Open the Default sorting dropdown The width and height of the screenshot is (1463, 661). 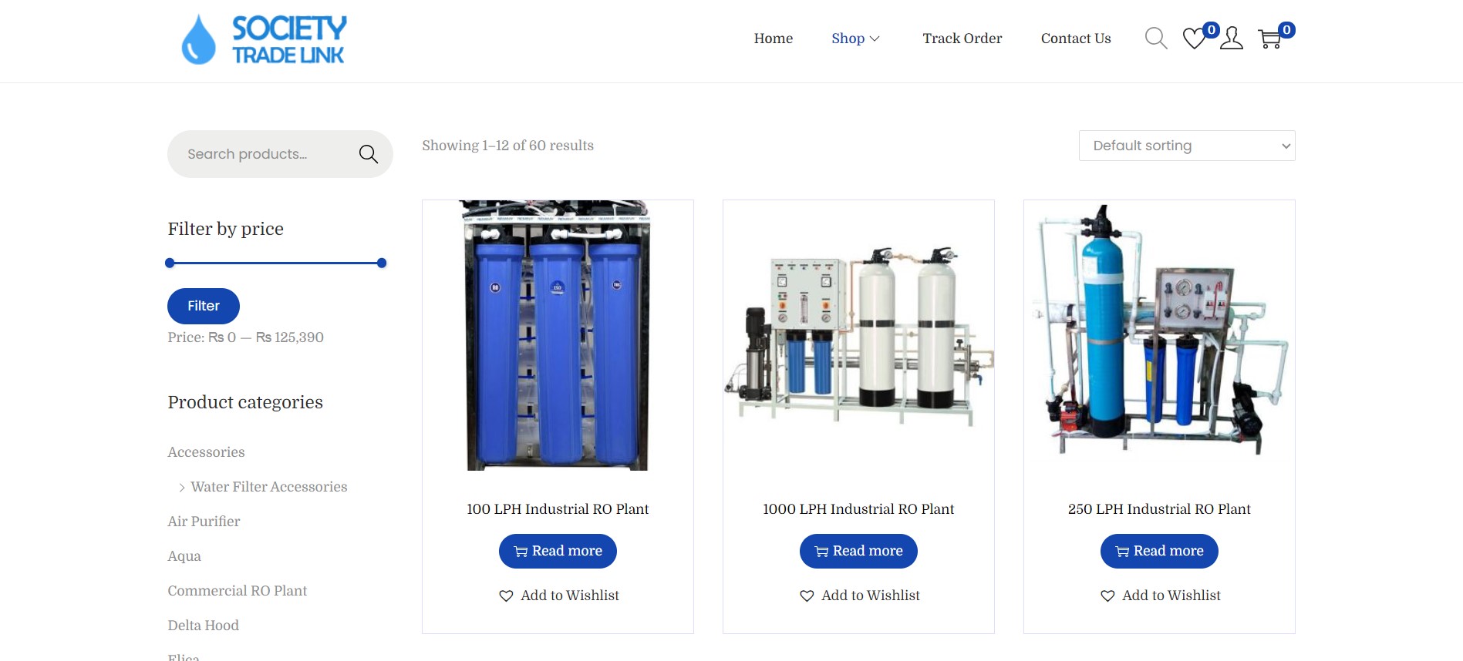(x=1187, y=146)
